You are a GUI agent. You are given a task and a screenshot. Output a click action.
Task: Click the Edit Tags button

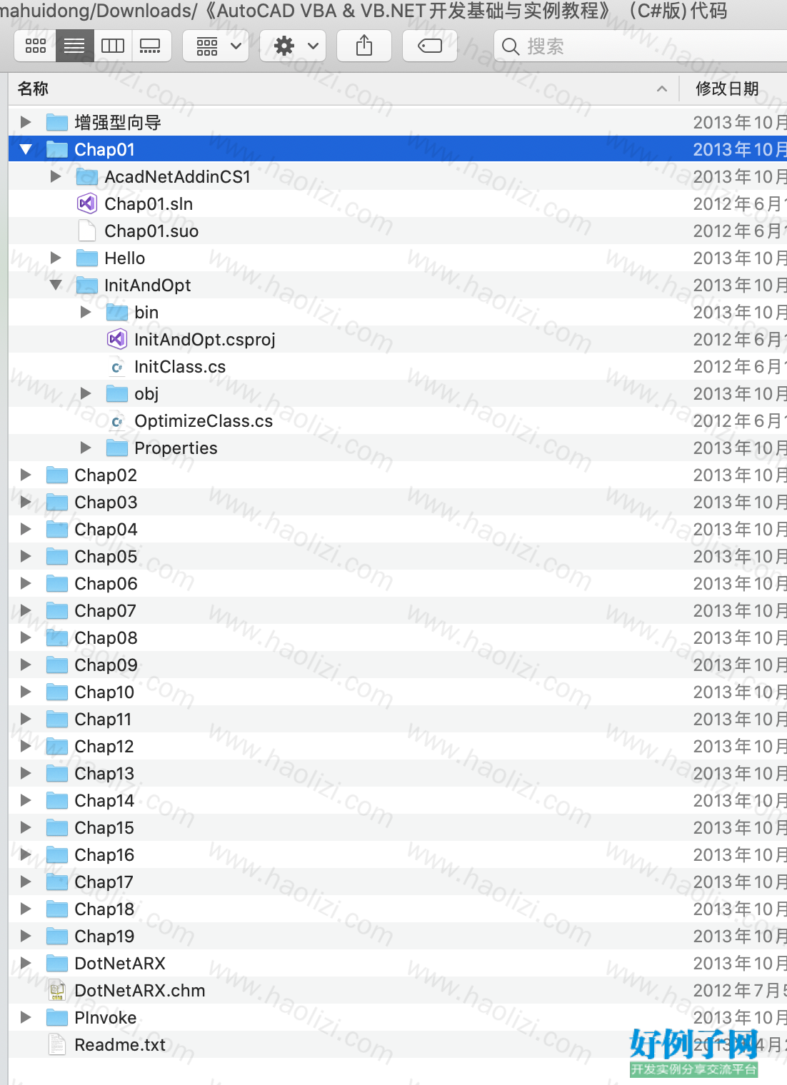point(430,46)
